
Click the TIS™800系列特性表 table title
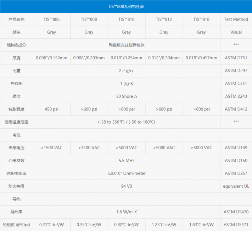pos(126,6)
